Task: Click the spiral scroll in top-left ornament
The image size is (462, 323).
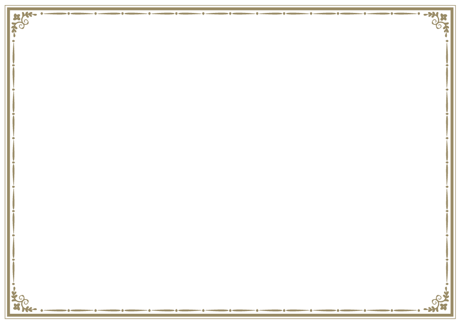Action: 25,21
